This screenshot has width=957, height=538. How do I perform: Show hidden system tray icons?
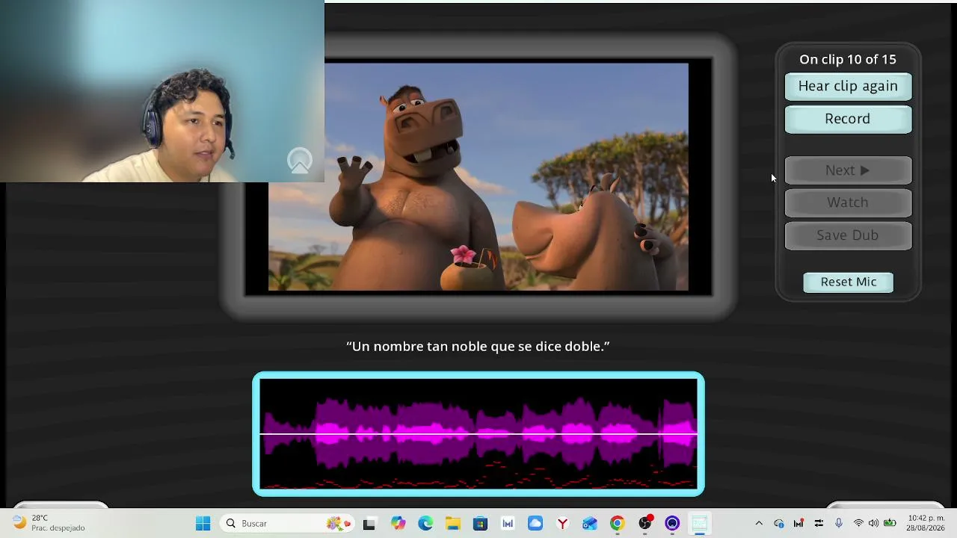[x=759, y=524]
